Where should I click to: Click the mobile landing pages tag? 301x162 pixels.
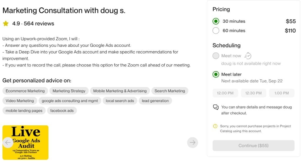pyautogui.click(x=24, y=111)
